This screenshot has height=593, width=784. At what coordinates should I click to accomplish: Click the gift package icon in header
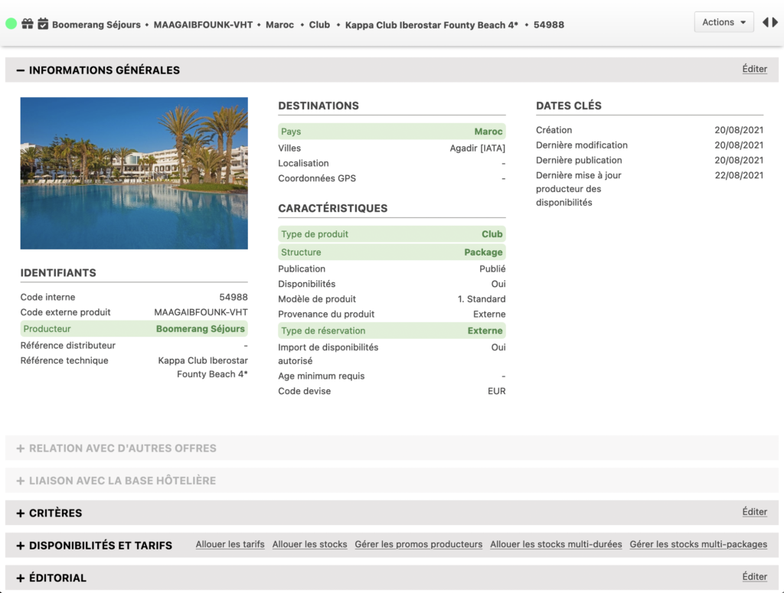point(27,24)
